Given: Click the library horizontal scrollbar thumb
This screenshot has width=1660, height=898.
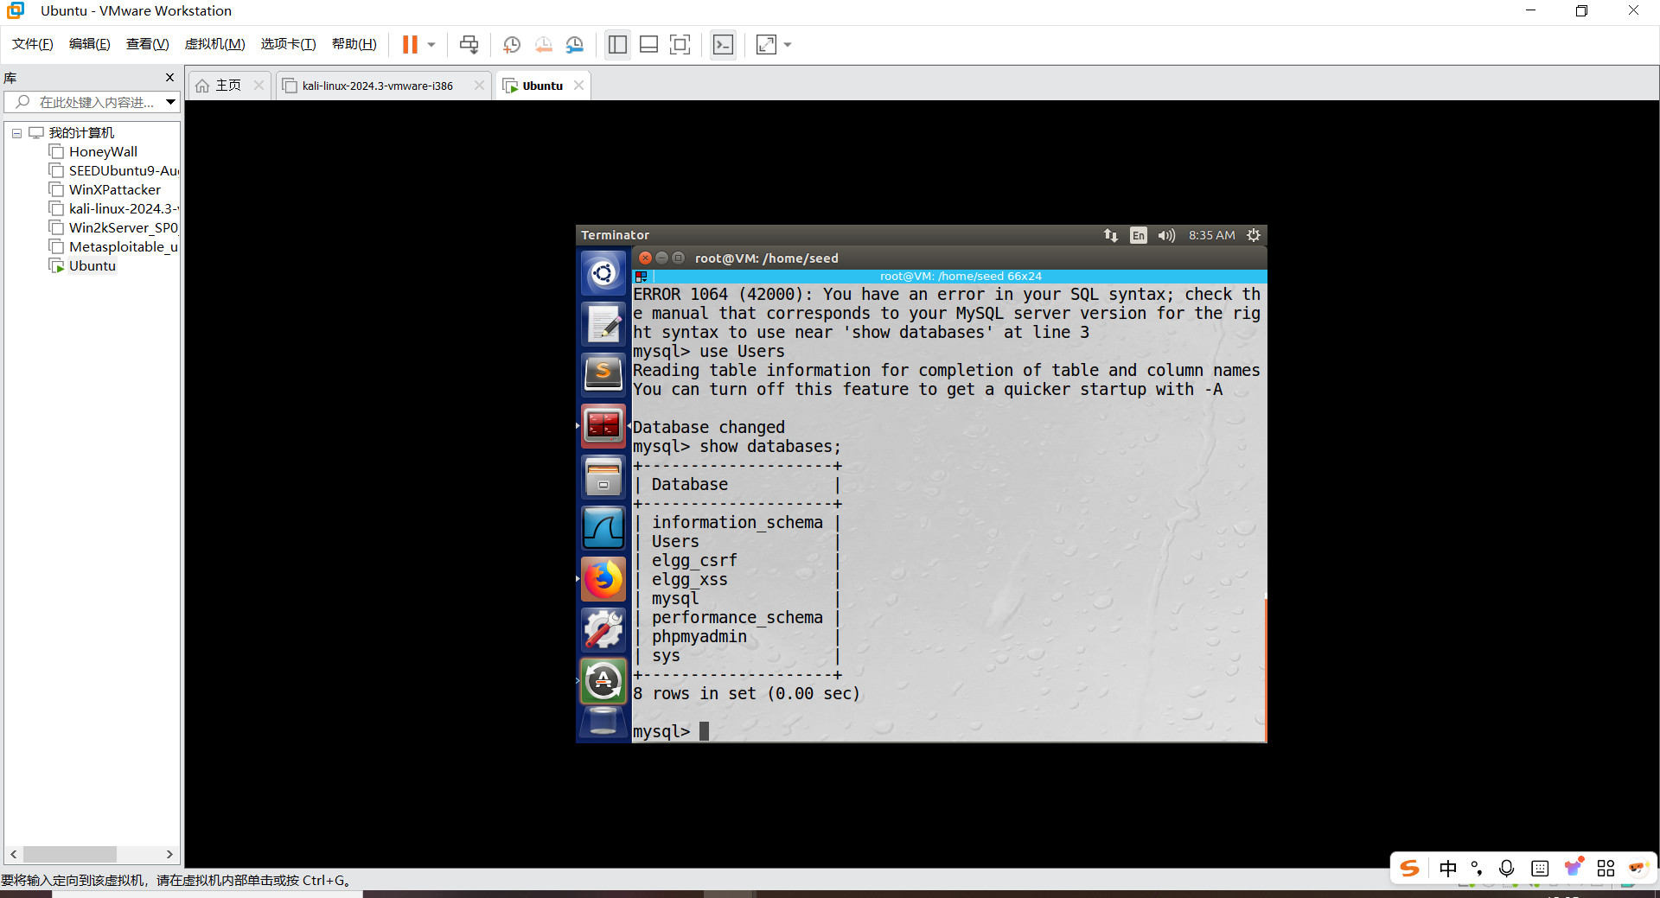Looking at the screenshot, I should tap(70, 854).
